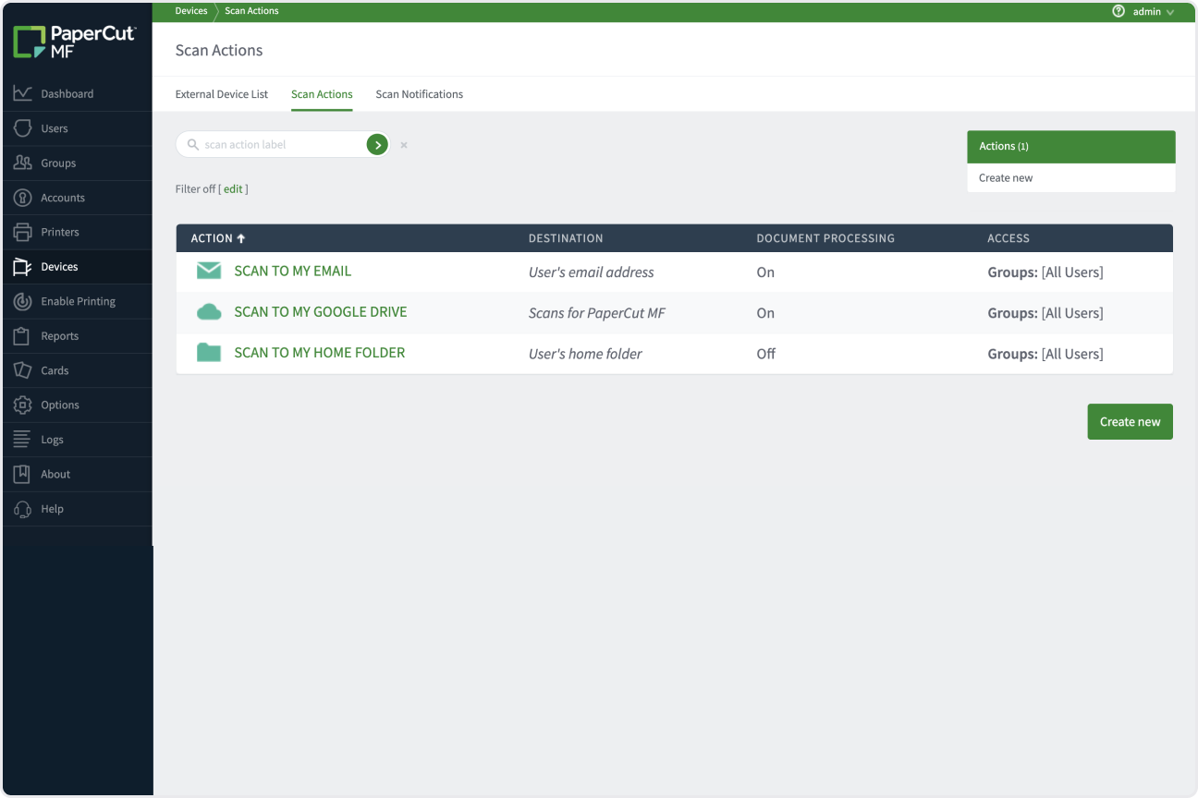The width and height of the screenshot is (1198, 798).
Task: Click the green search arrow button
Action: tap(377, 144)
